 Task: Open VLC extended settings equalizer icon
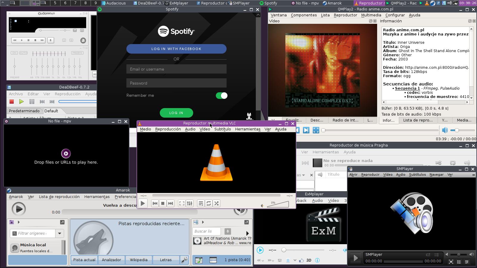coord(190,203)
